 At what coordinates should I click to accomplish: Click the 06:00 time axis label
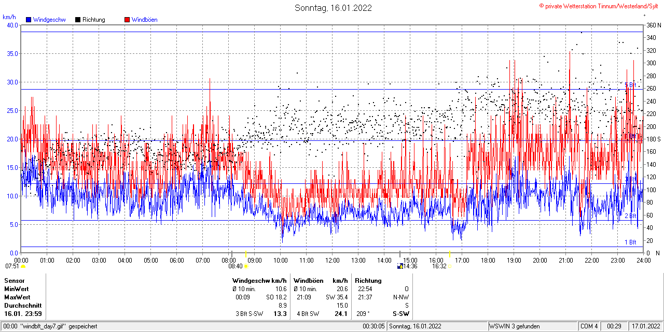[x=177, y=261]
